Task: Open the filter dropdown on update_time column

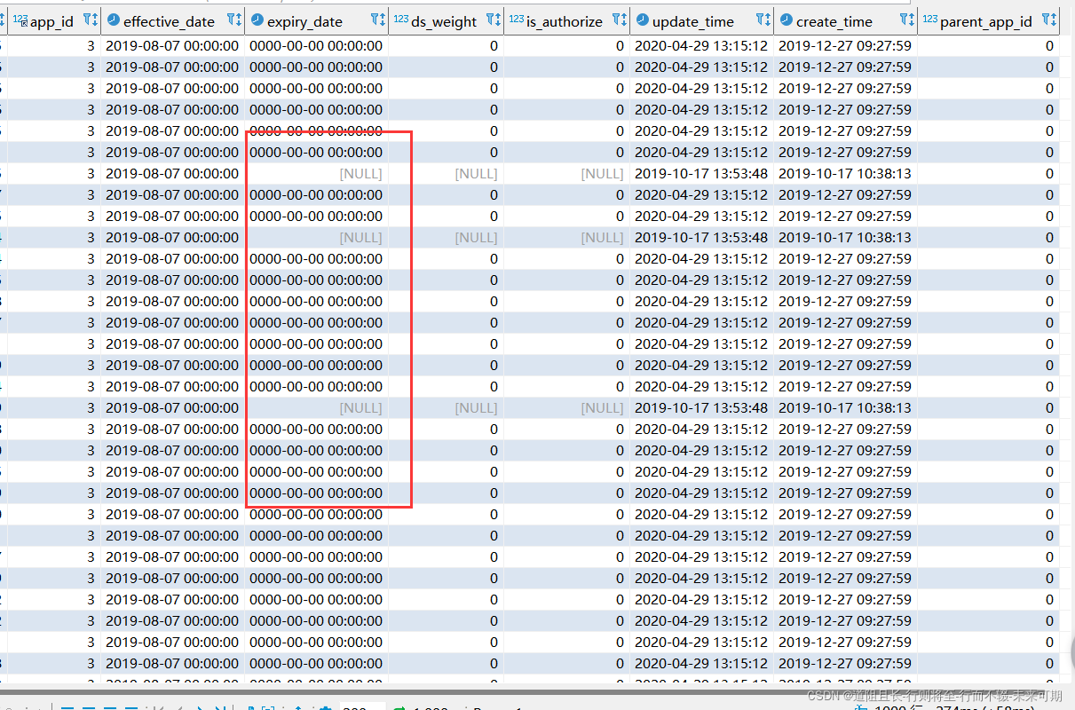Action: (x=759, y=20)
